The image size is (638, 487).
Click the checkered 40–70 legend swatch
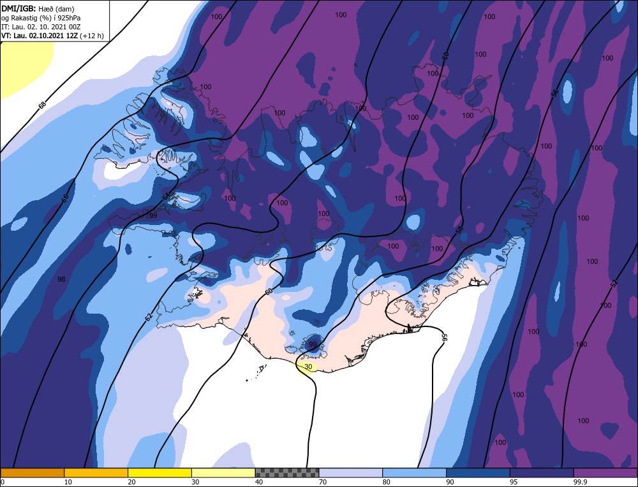click(x=287, y=472)
